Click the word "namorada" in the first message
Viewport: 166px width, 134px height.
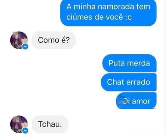click(116, 6)
